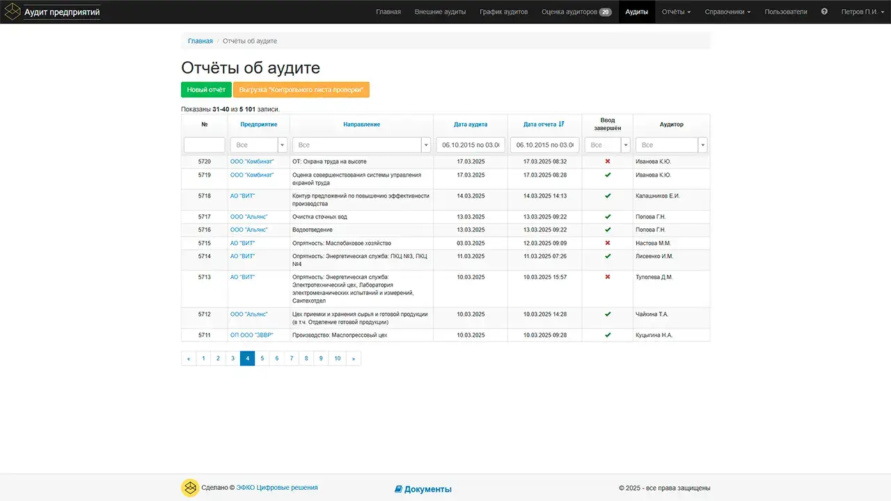Open the Предприятие filter dropdown

pyautogui.click(x=282, y=145)
